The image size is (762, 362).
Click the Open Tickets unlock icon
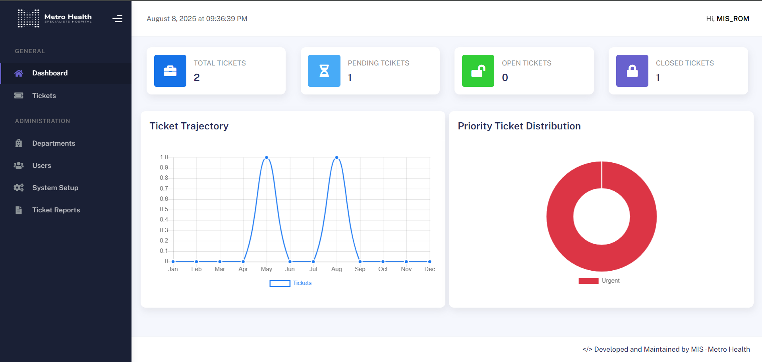coord(478,71)
